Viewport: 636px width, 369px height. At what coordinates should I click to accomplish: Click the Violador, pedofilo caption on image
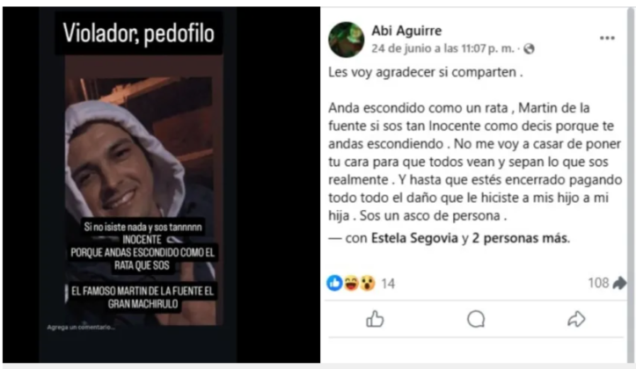point(138,33)
